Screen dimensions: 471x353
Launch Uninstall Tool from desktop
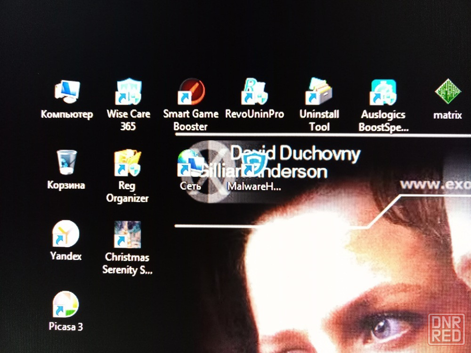319,91
